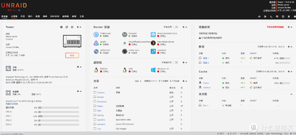This screenshot has height=135, width=296.
Task: Click the jellyfin container icon
Action: [x=96, y=43]
